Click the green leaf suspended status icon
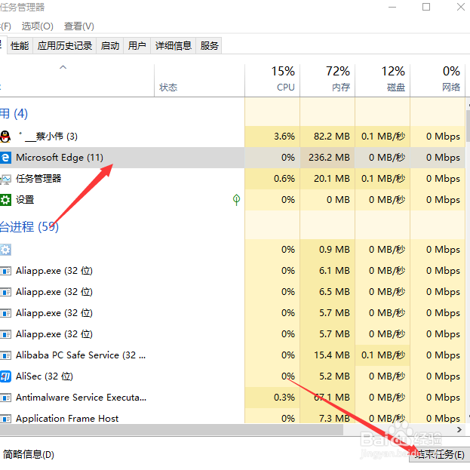Image resolution: width=470 pixels, height=470 pixels. pyautogui.click(x=236, y=200)
